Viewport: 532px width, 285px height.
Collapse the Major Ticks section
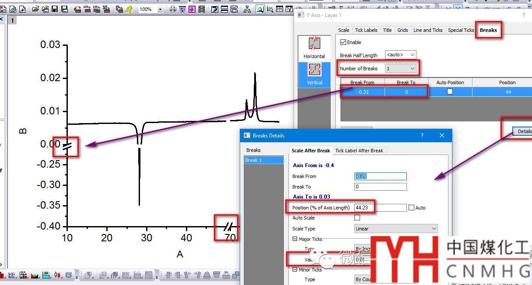click(x=295, y=239)
